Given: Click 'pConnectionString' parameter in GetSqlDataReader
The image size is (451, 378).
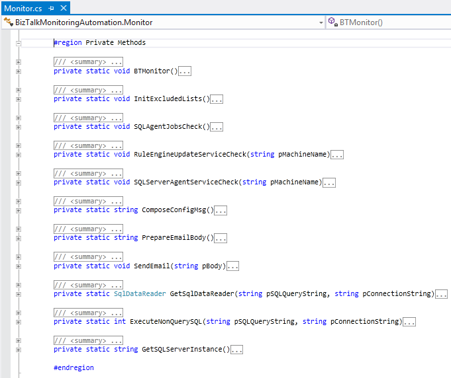Looking at the screenshot, I should 397,294.
